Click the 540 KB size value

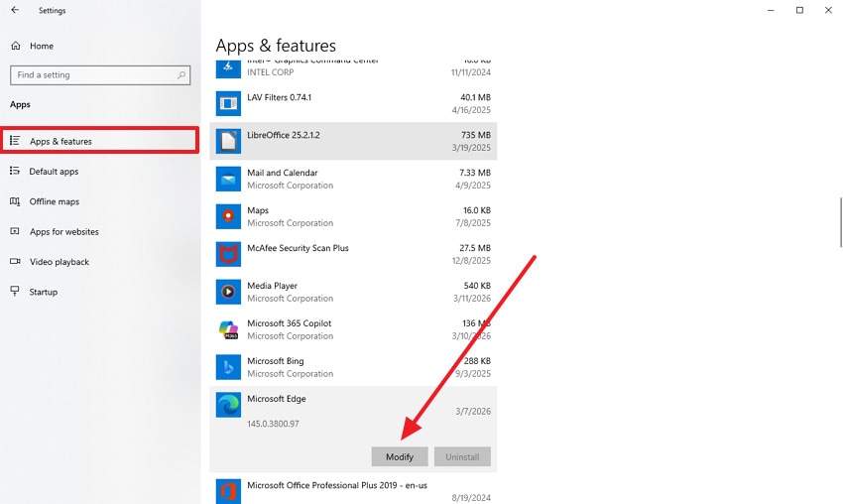point(477,286)
